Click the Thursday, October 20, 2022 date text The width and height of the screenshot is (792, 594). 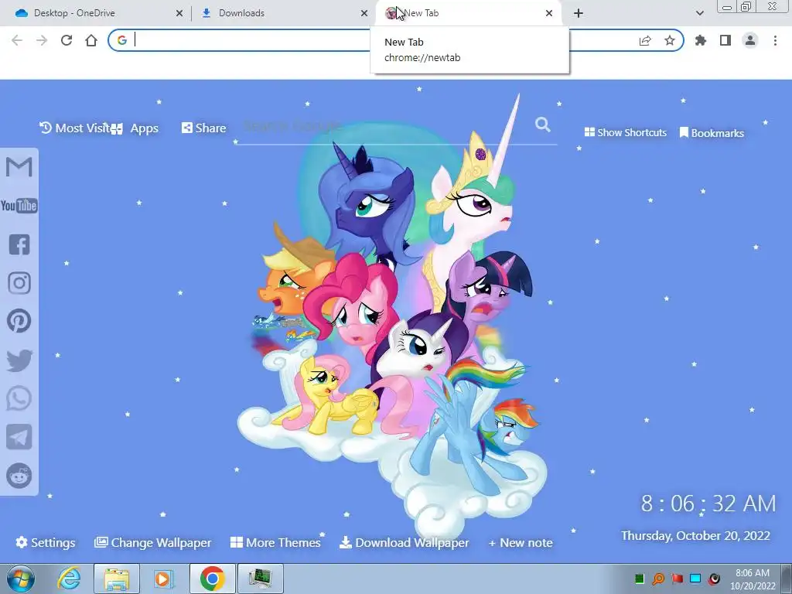[x=695, y=535]
